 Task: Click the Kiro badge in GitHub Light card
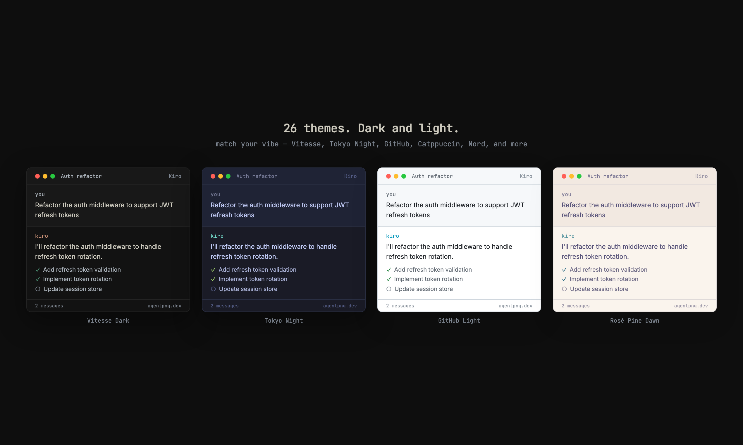click(x=526, y=176)
